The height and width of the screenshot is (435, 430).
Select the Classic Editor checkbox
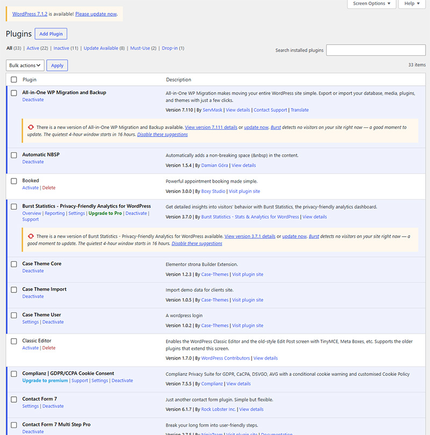tap(14, 341)
